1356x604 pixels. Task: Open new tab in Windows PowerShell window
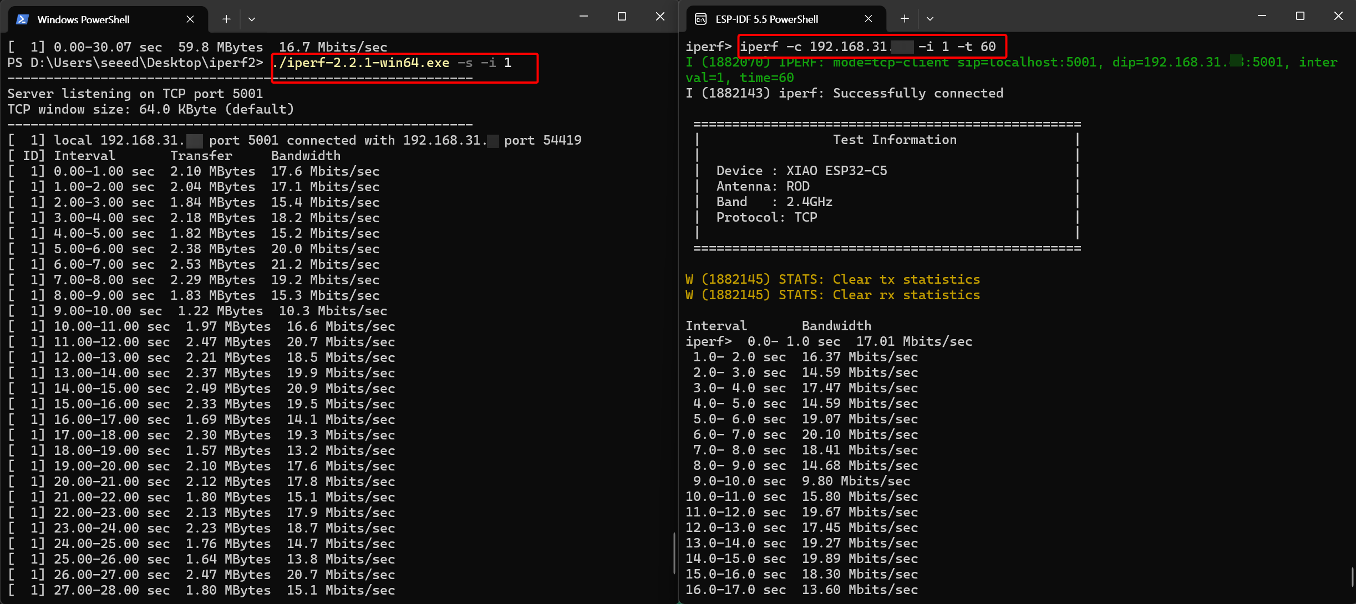point(226,19)
